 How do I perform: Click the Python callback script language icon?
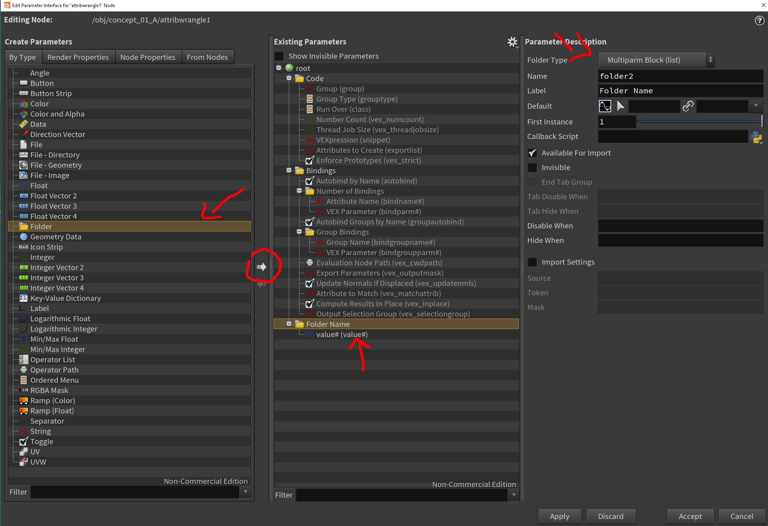(756, 137)
